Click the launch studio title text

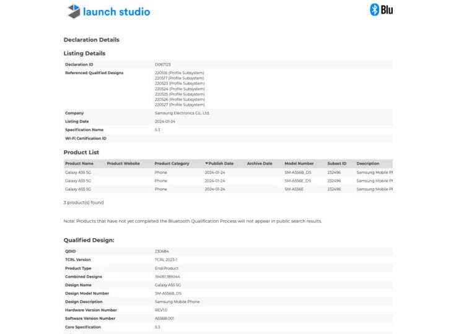pos(116,12)
